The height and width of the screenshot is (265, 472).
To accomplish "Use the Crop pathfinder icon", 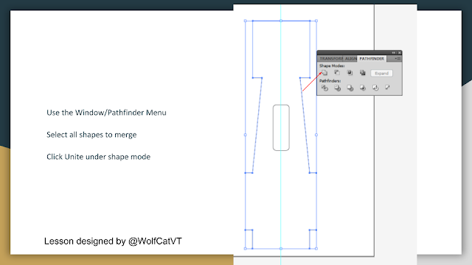I will pyautogui.click(x=362, y=88).
